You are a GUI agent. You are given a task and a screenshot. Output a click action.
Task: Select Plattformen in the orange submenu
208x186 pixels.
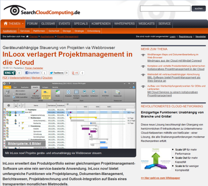39,31
